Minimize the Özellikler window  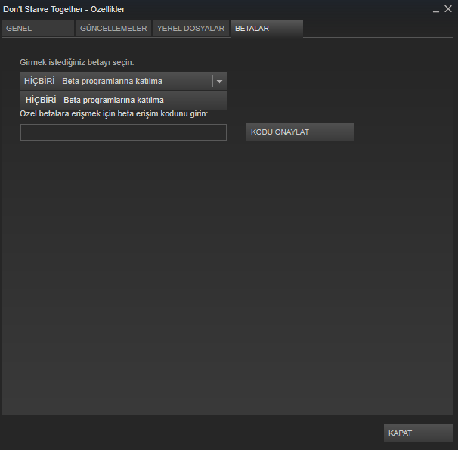436,10
